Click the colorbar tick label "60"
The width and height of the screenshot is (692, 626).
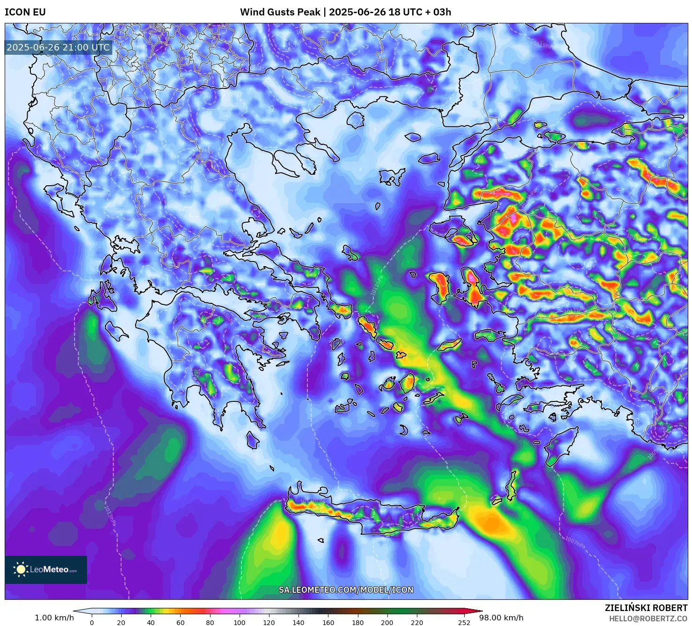[180, 623]
